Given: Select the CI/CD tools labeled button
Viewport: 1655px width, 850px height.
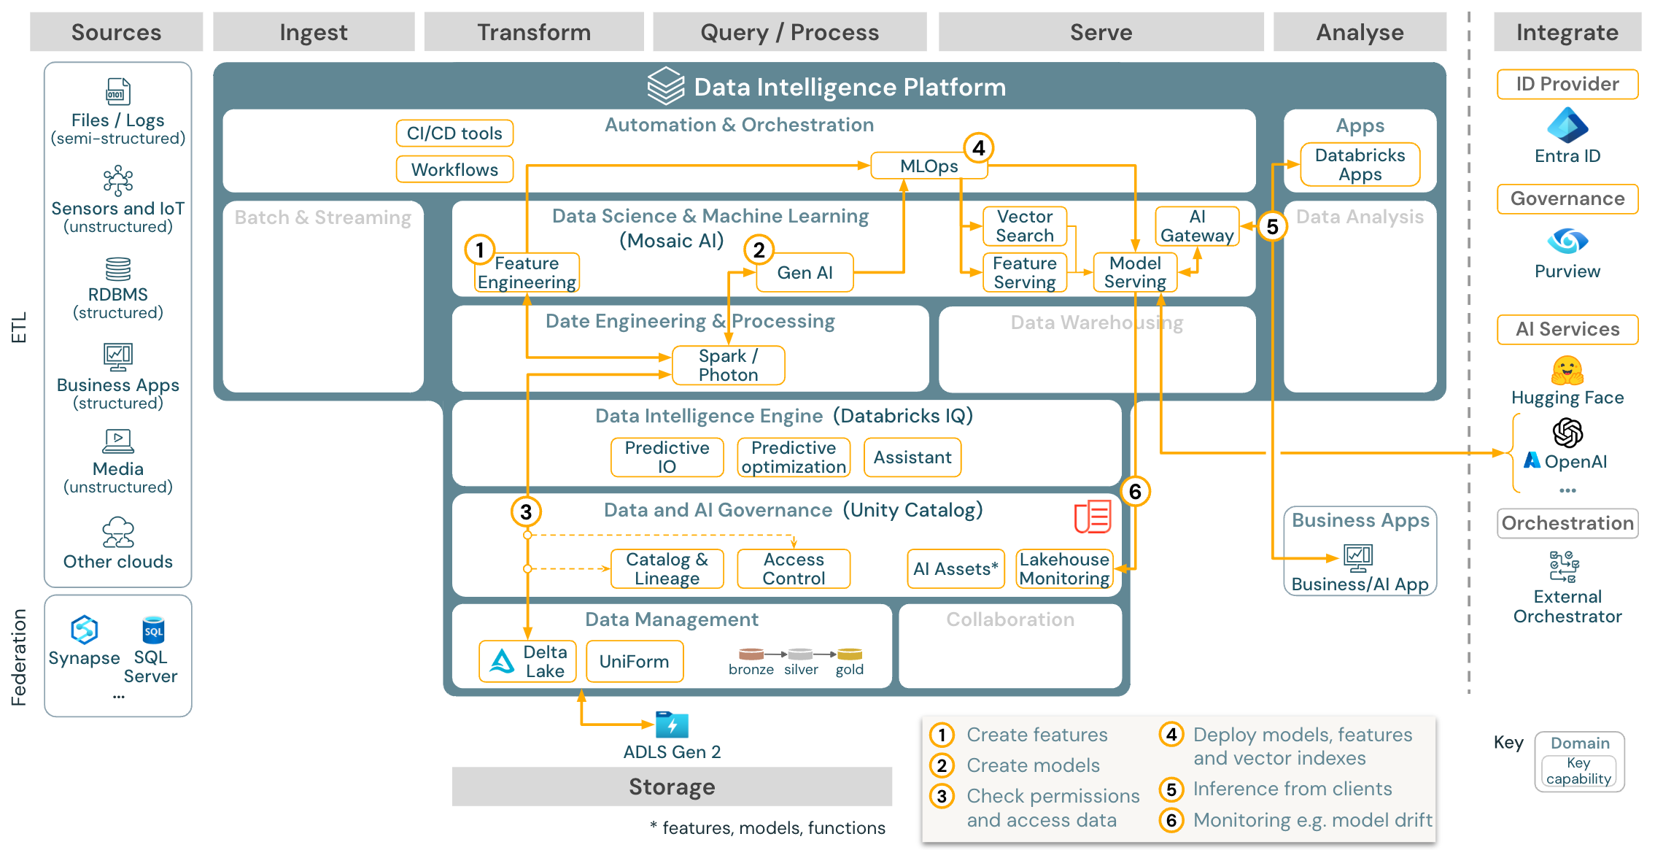Looking at the screenshot, I should 425,128.
